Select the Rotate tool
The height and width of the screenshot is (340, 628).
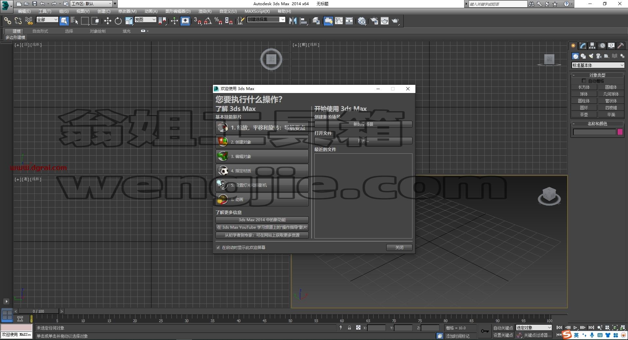(x=118, y=21)
